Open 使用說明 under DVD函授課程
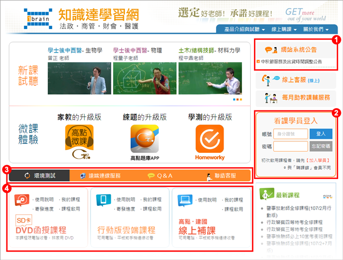The height and width of the screenshot is (260, 343). pos(44,199)
